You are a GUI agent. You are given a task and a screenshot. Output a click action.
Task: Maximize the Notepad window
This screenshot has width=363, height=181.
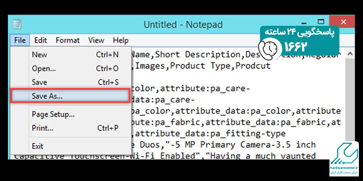point(321,22)
